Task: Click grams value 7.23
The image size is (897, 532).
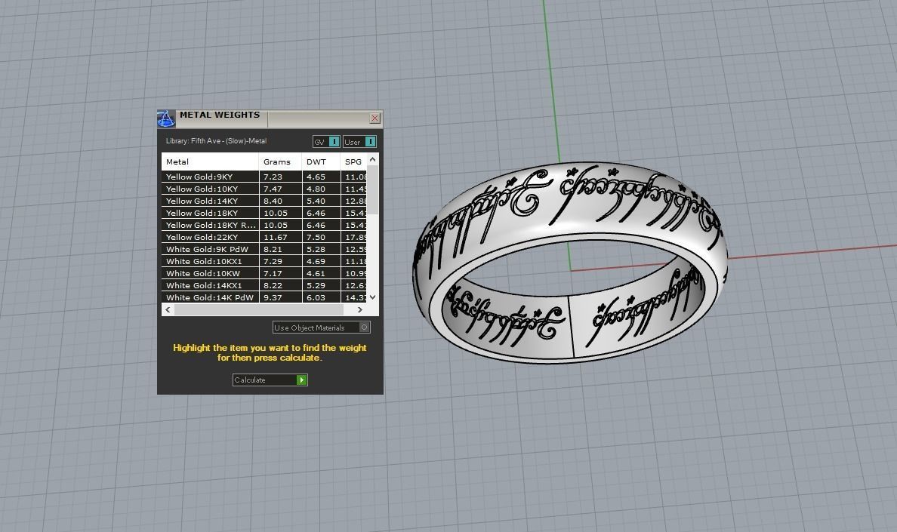Action: (273, 177)
